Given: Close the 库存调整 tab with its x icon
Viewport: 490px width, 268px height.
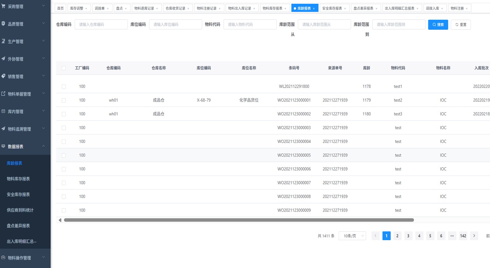Looking at the screenshot, I should pyautogui.click(x=86, y=8).
